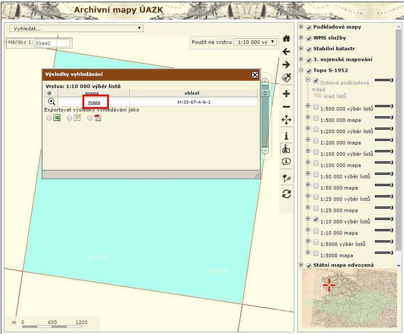
Task: Go back to previous map view arrow
Action: pyautogui.click(x=286, y=51)
